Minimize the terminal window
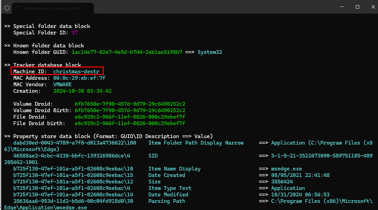Viewport: 378px width, 210px height. coord(341,7)
